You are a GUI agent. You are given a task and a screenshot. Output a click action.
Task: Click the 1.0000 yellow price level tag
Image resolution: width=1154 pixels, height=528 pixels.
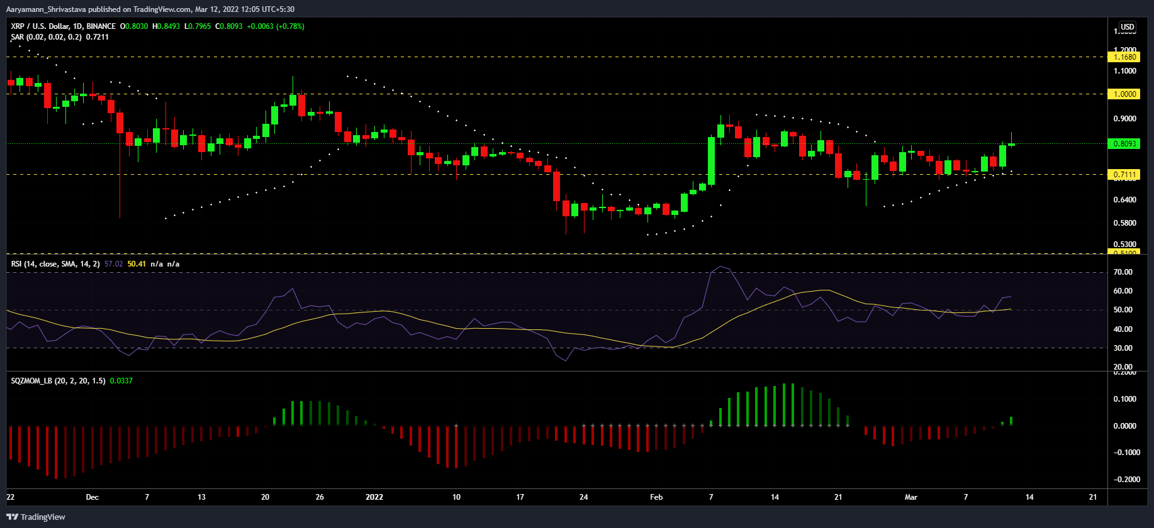pyautogui.click(x=1124, y=94)
